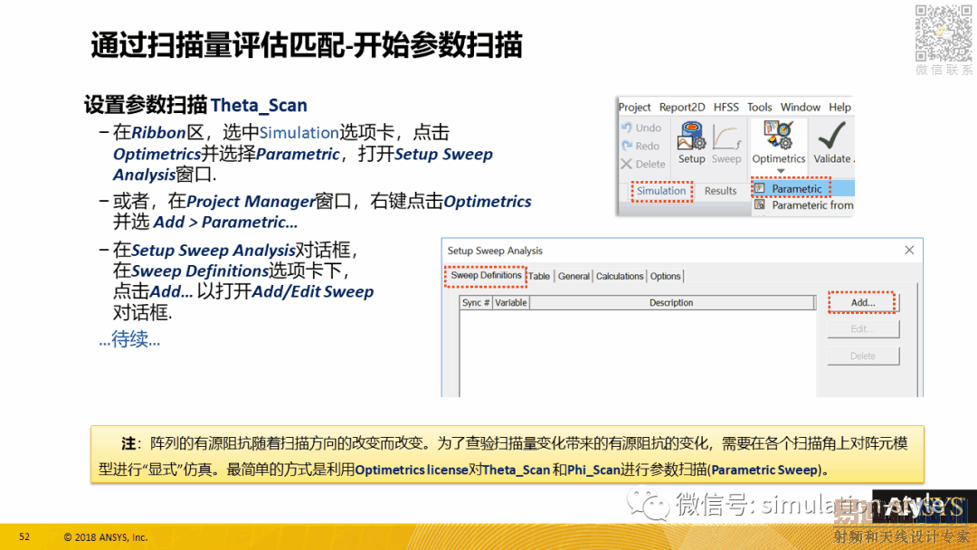Click the Theta_Scan heading text
The width and height of the screenshot is (977, 550).
point(259,105)
